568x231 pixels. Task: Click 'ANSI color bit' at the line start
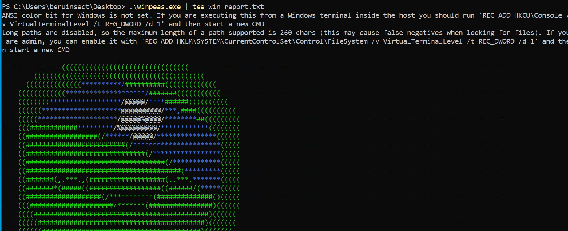click(x=30, y=15)
